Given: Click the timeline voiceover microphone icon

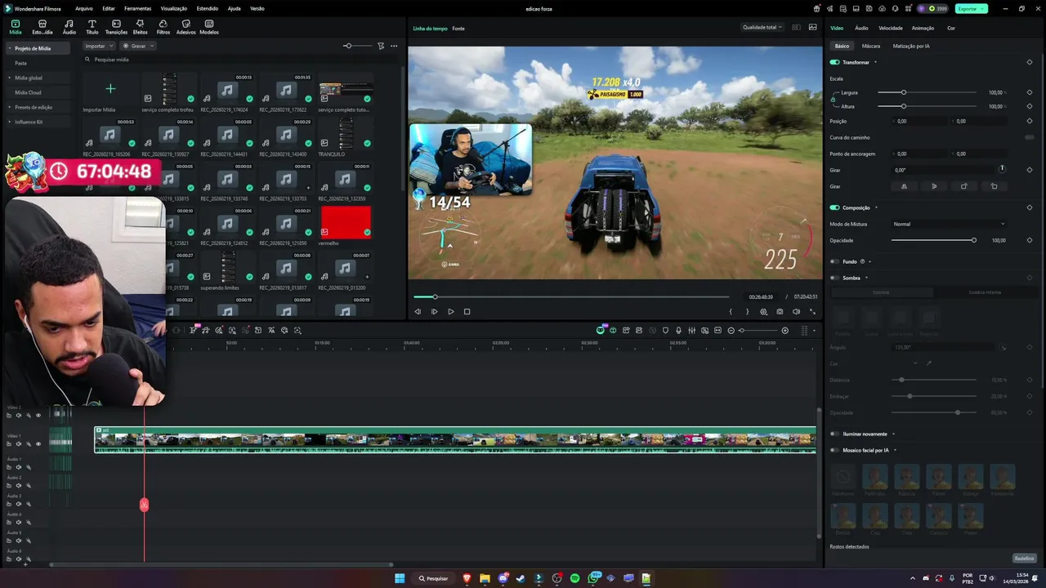Looking at the screenshot, I should click(678, 330).
